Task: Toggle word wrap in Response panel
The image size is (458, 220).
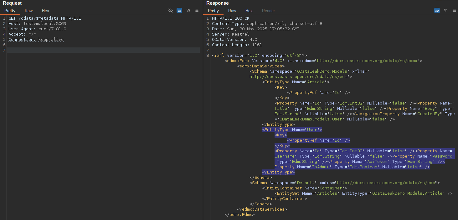Action: coord(437,10)
